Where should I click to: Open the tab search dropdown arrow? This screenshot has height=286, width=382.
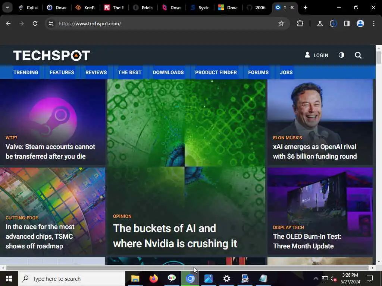[7, 7]
